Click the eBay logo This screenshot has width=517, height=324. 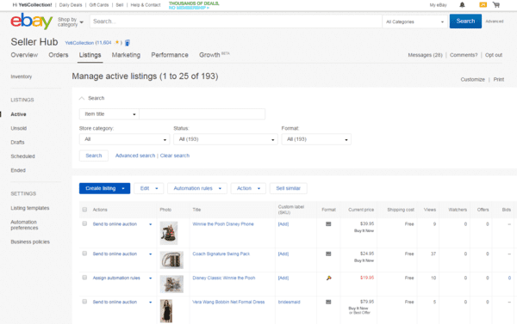pos(31,21)
